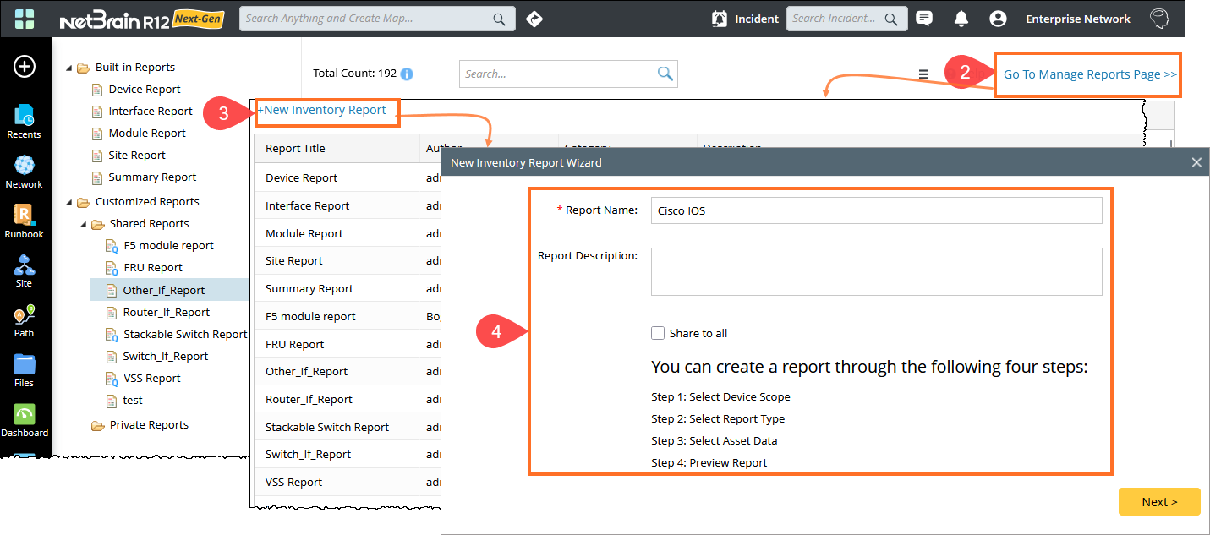Click the New Inventory Report link
The image size is (1210, 535).
[326, 111]
